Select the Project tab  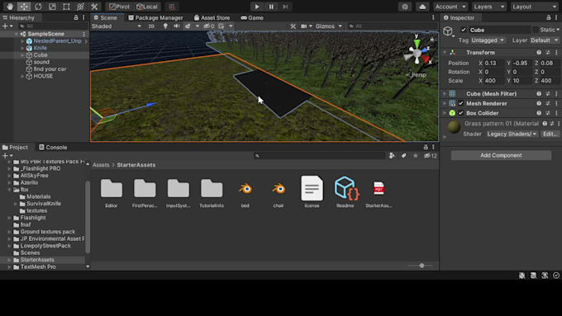tap(15, 147)
